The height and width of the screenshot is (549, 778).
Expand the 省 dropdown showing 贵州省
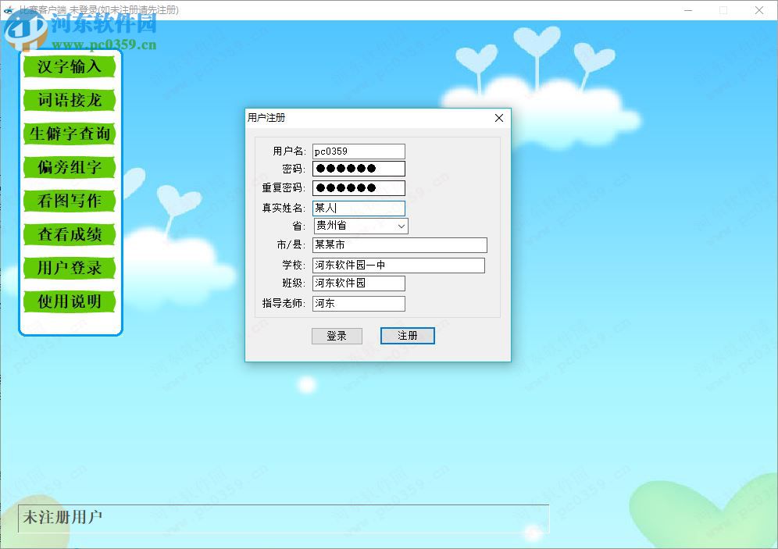(x=361, y=226)
